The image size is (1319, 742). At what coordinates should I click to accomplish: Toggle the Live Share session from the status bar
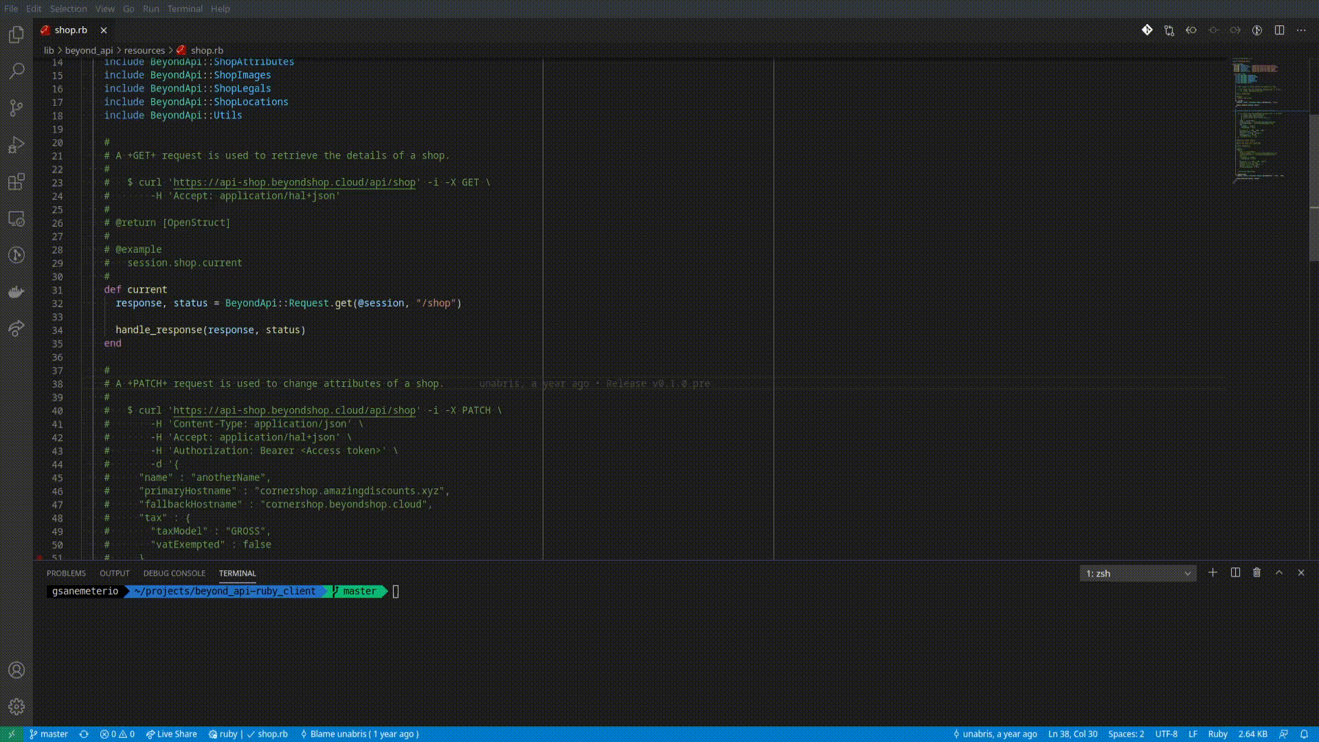tap(171, 734)
